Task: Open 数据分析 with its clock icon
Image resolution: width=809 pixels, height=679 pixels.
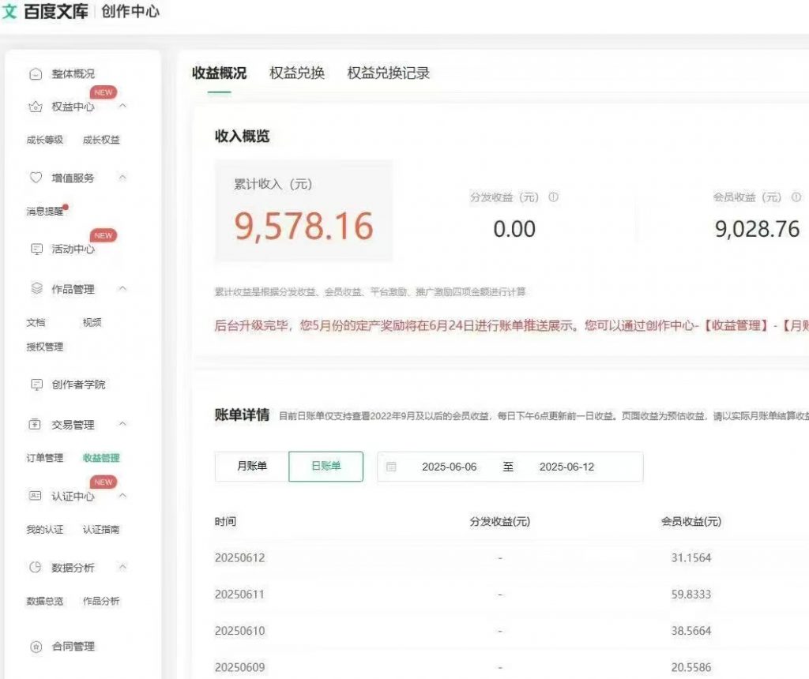Action: (35, 566)
